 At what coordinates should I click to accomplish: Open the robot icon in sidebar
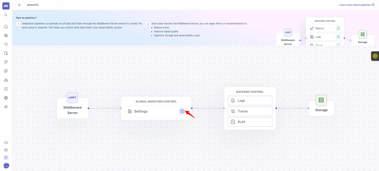coord(6,80)
